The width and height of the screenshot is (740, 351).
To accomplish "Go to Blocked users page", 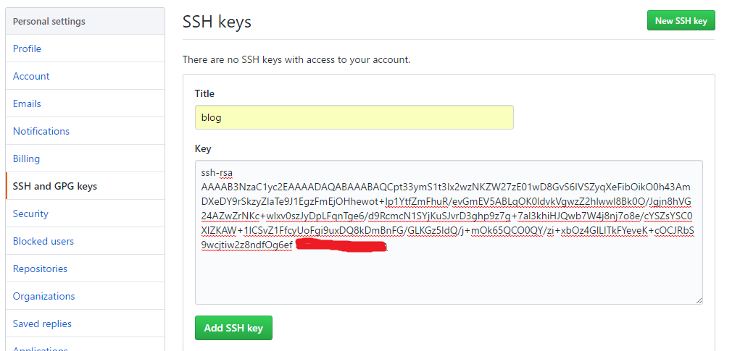I will tap(43, 241).
